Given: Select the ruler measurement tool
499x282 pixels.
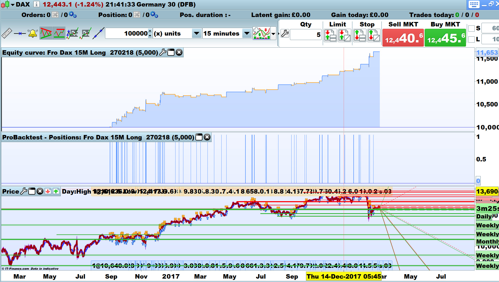Looking at the screenshot, I should click(x=7, y=33).
